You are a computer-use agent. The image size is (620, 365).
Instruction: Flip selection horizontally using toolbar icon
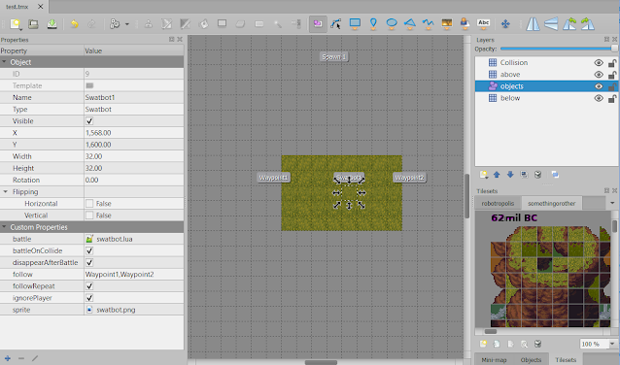point(533,24)
